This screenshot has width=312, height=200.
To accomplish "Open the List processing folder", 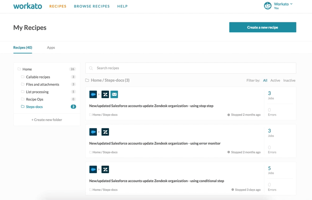I will coord(37,92).
